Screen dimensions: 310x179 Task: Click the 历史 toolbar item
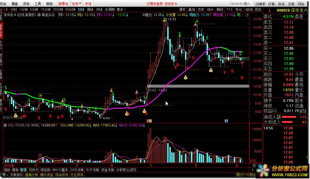coord(201,9)
